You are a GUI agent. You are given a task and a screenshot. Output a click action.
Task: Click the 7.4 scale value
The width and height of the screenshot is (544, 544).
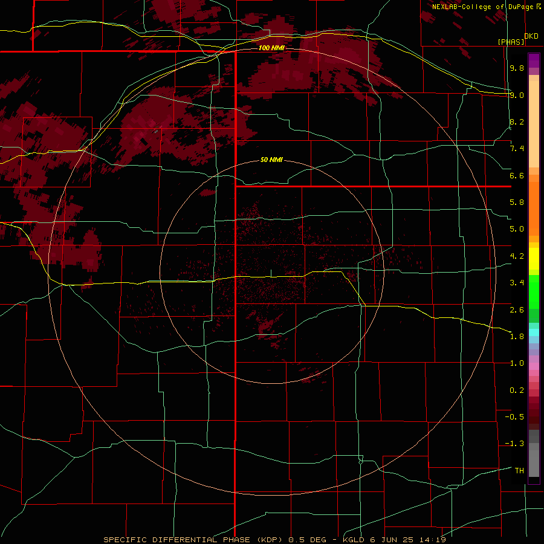517,149
